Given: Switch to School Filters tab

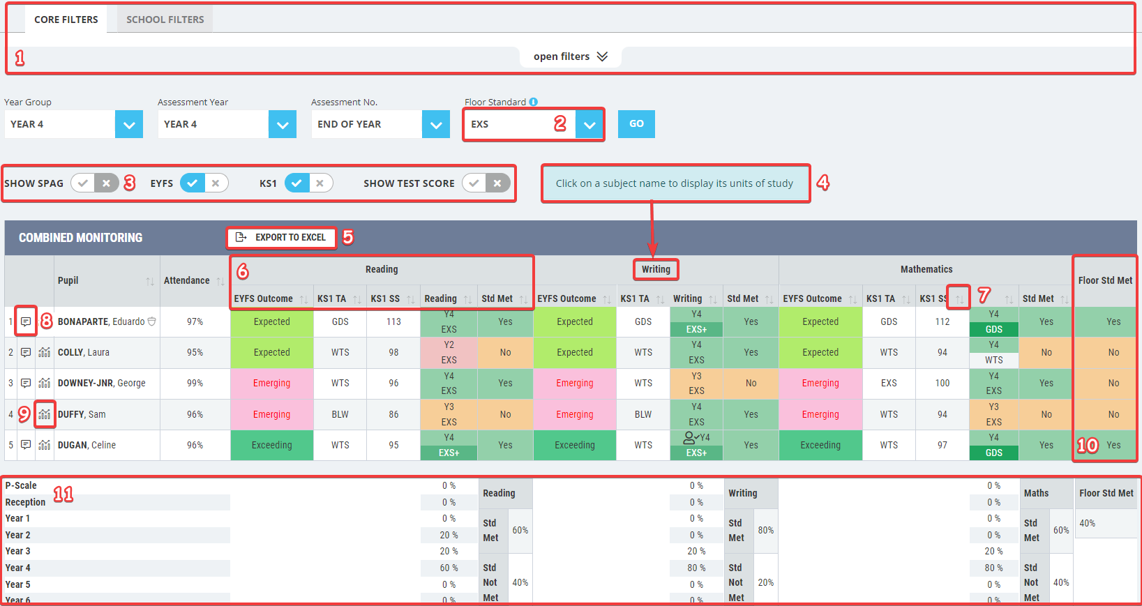Looking at the screenshot, I should (165, 20).
